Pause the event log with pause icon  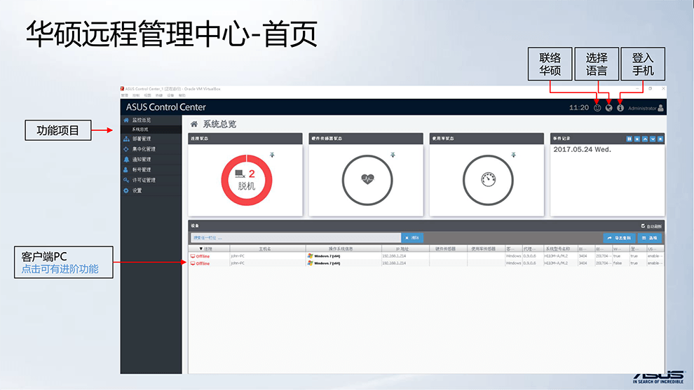click(629, 139)
